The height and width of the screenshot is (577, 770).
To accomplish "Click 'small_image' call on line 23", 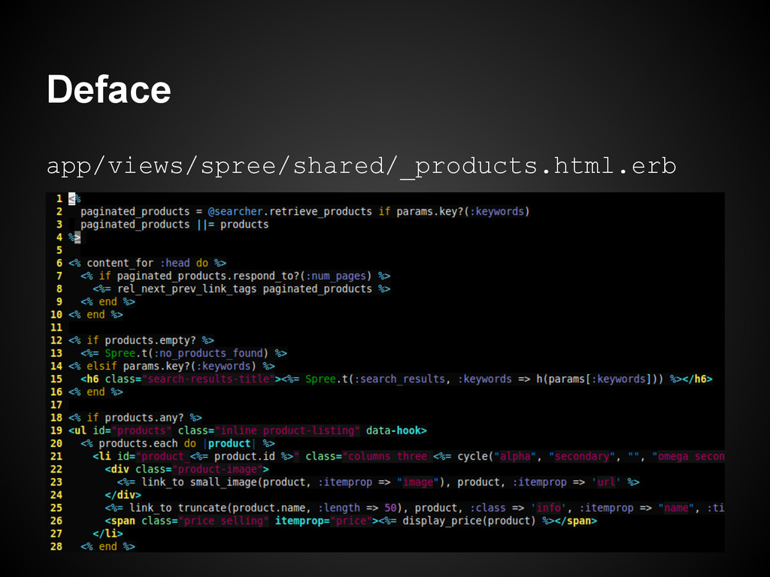I will click(x=223, y=482).
